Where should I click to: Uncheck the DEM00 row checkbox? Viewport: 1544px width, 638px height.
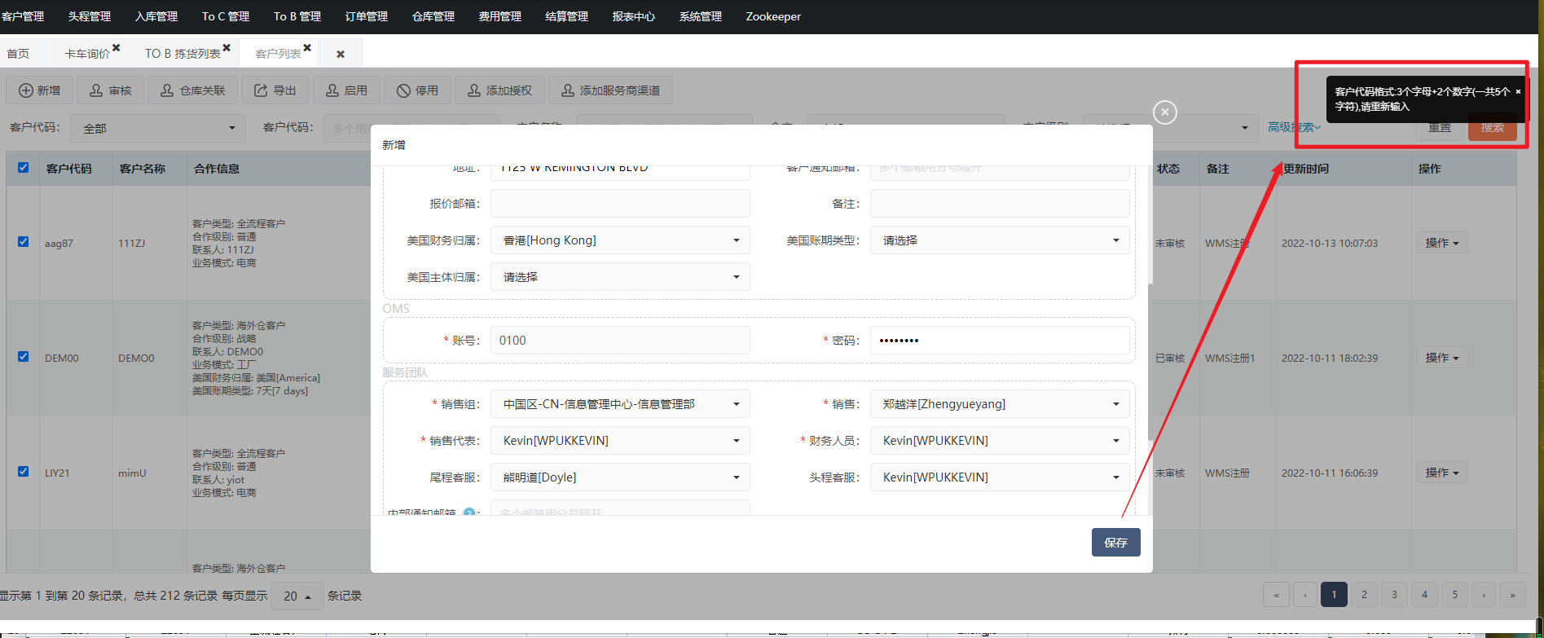point(24,357)
